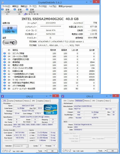This screenshot has height=154, width=120.
Task: Click the CrystalDiskInfo app icon in title bar
Action: [x=3, y=2]
